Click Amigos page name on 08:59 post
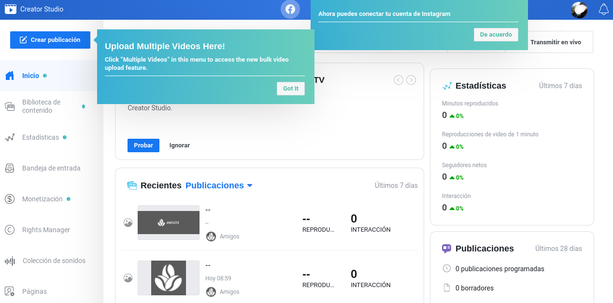 tap(229, 292)
